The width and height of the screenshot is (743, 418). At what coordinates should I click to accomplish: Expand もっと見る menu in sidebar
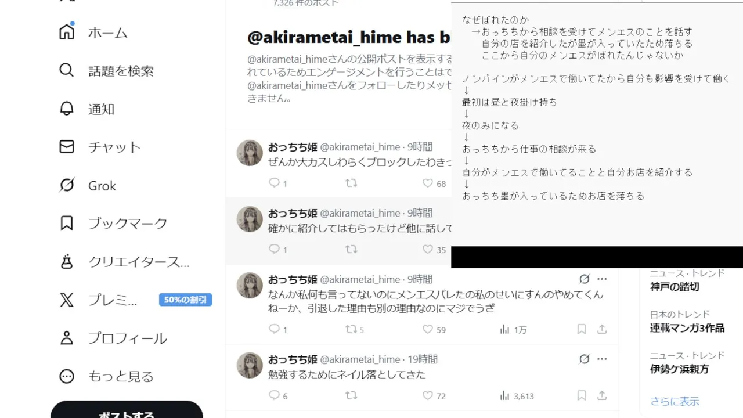pos(107,376)
